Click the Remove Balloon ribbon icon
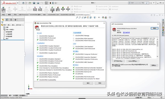This screenshot has height=99, width=165. tap(35, 9)
